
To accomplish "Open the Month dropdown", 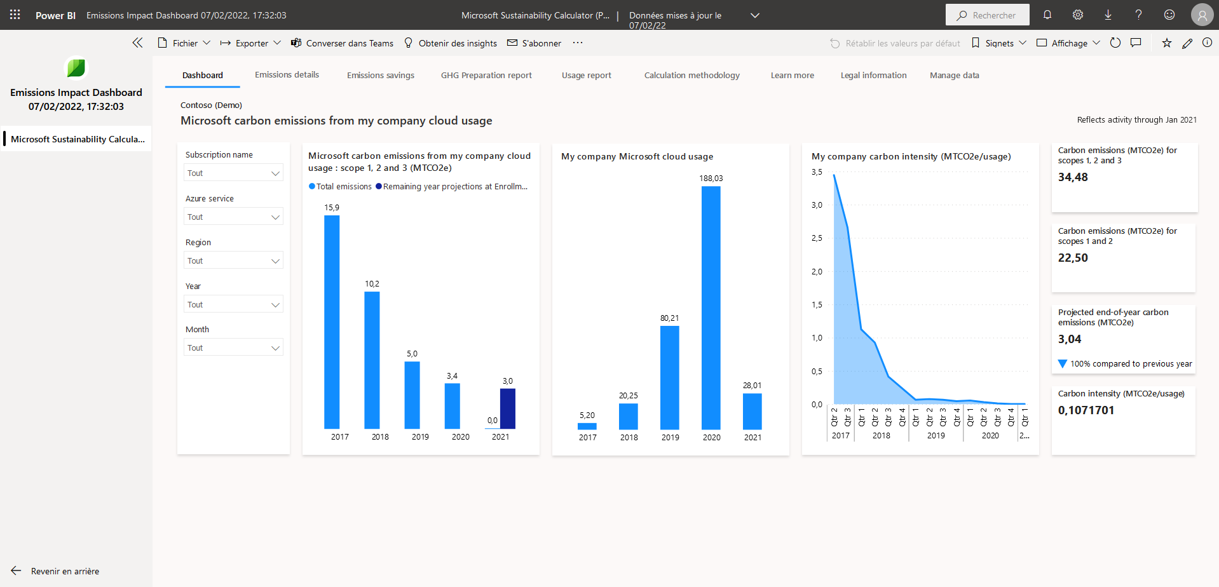I will [x=234, y=347].
